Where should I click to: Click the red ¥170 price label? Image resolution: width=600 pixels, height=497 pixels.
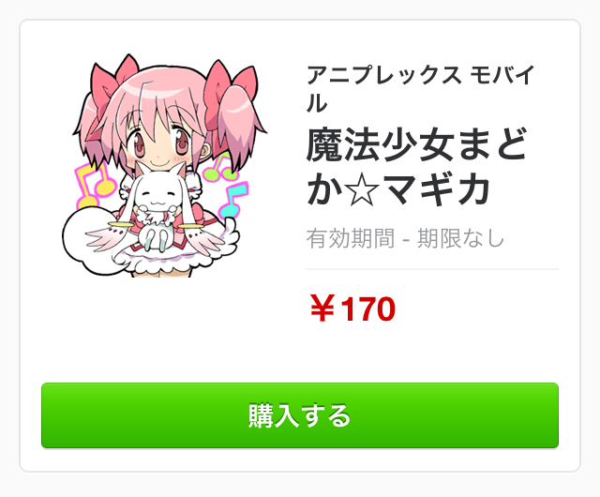click(x=352, y=309)
